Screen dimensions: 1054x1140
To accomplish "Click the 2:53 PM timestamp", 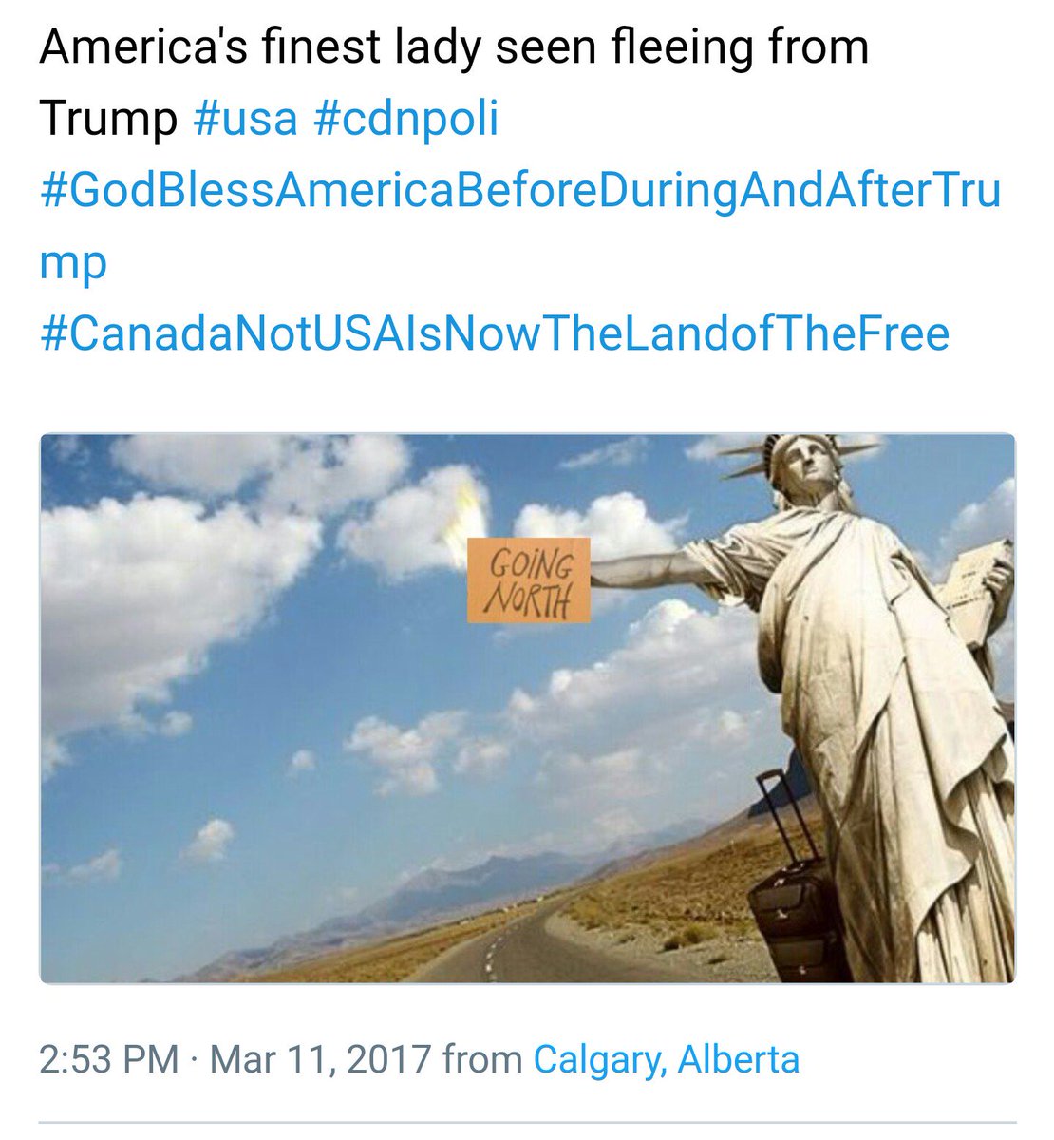I will [x=108, y=1059].
